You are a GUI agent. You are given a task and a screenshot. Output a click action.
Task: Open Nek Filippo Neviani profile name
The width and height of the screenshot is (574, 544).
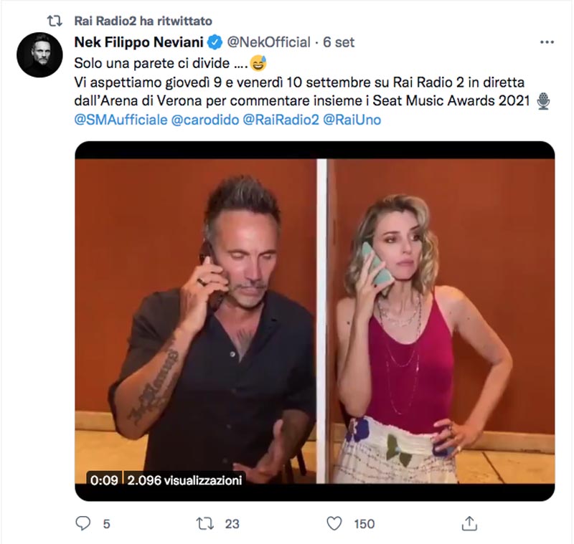(138, 42)
